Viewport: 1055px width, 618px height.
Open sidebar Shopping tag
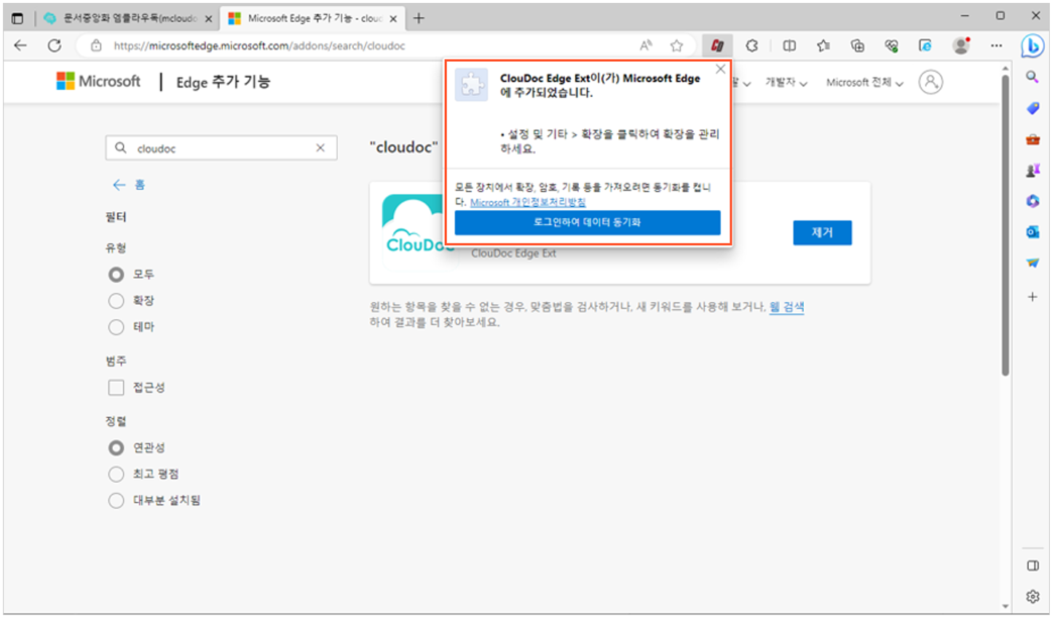[1032, 108]
